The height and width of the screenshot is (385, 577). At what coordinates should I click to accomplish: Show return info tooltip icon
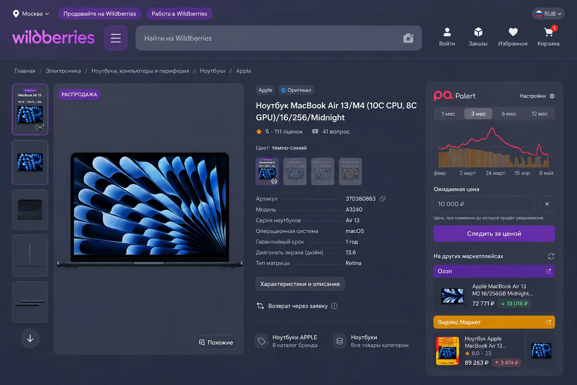click(x=334, y=306)
